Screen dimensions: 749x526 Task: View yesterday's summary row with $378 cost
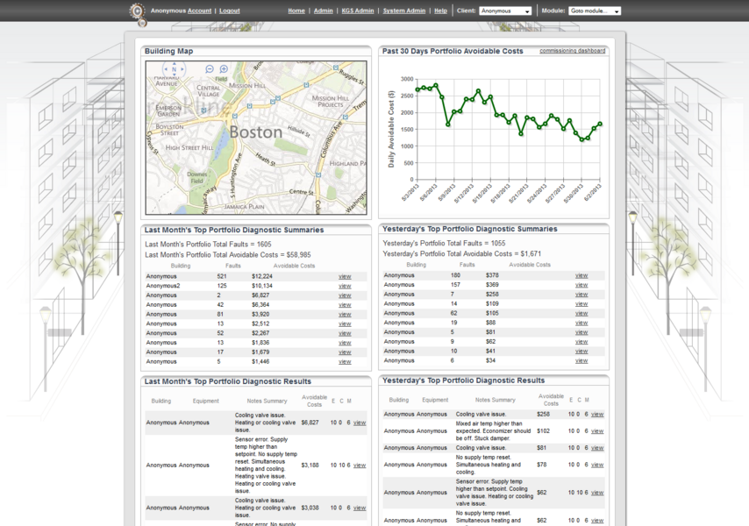coord(581,275)
